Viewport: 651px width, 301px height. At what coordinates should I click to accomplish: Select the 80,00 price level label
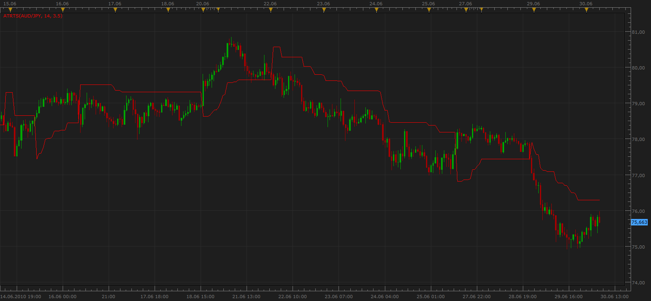(x=638, y=68)
